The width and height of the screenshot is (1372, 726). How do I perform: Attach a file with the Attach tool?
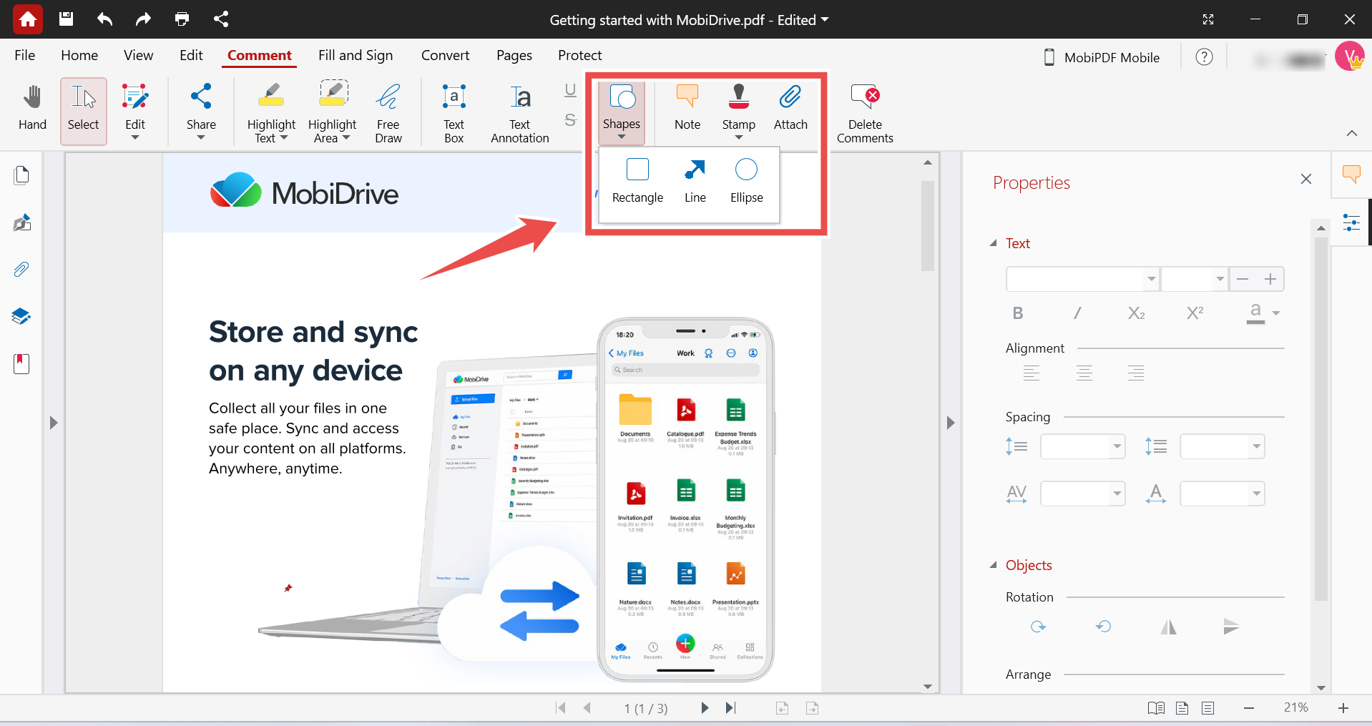(x=790, y=106)
